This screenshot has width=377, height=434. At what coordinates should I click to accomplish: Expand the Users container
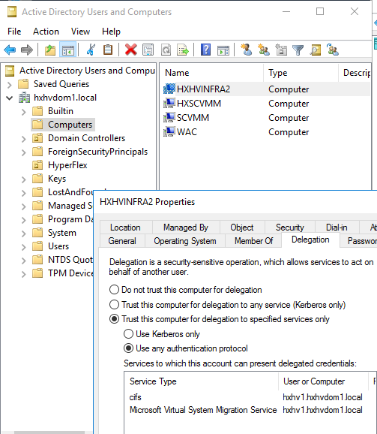tap(24, 247)
